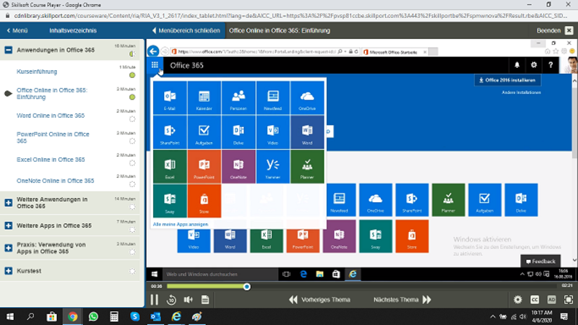Click the Chrome address bar URL
The width and height of the screenshot is (578, 325).
pos(290,16)
